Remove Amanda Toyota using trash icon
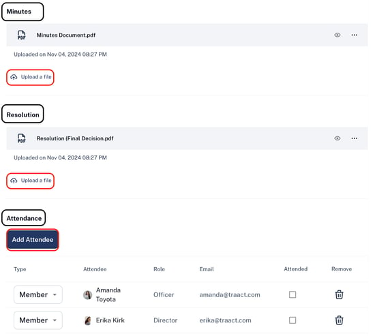 [x=339, y=295]
